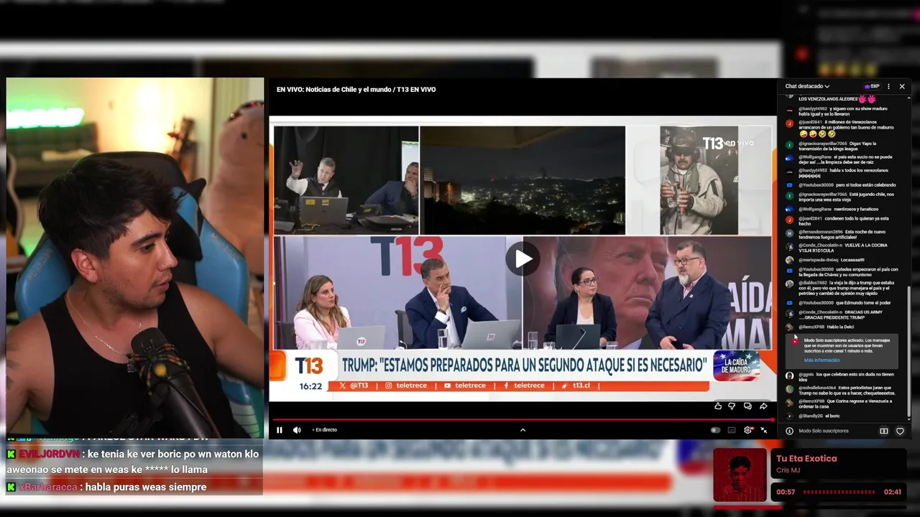
Task: Open Super Chat dollar icon
Action: click(x=884, y=431)
